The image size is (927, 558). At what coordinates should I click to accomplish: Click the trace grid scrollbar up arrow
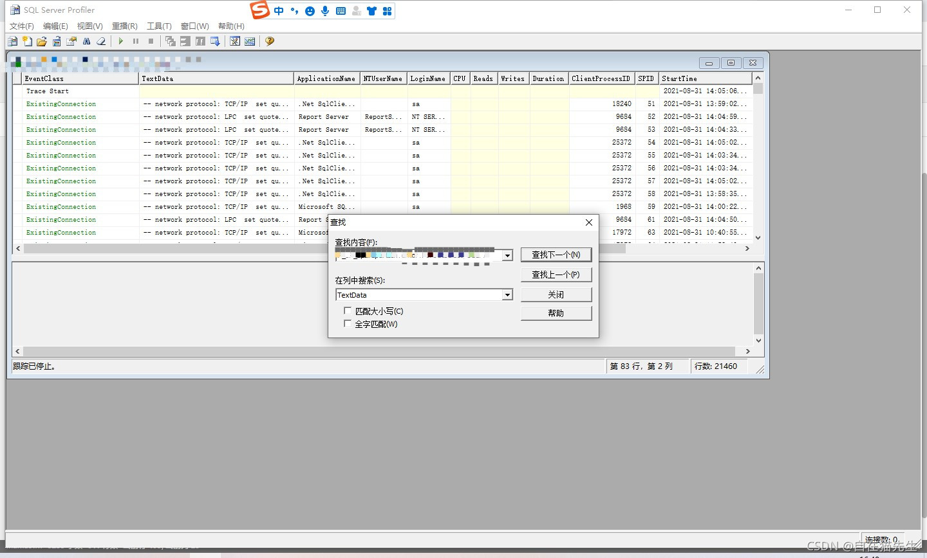(758, 78)
